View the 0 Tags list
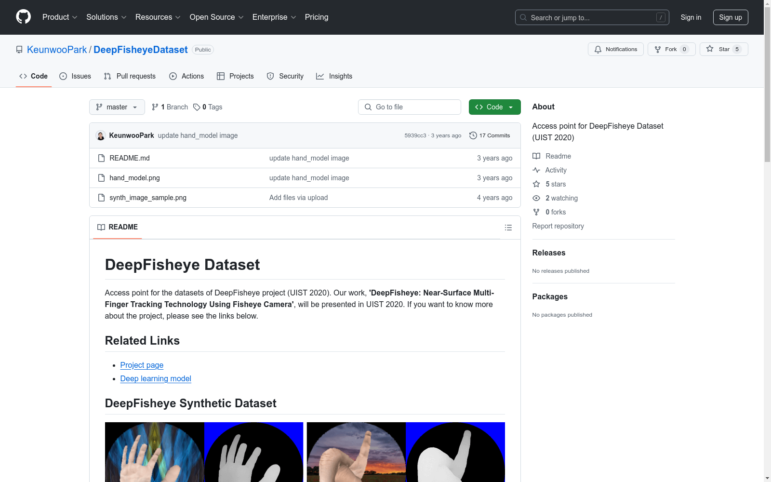Image resolution: width=771 pixels, height=482 pixels. (x=208, y=107)
